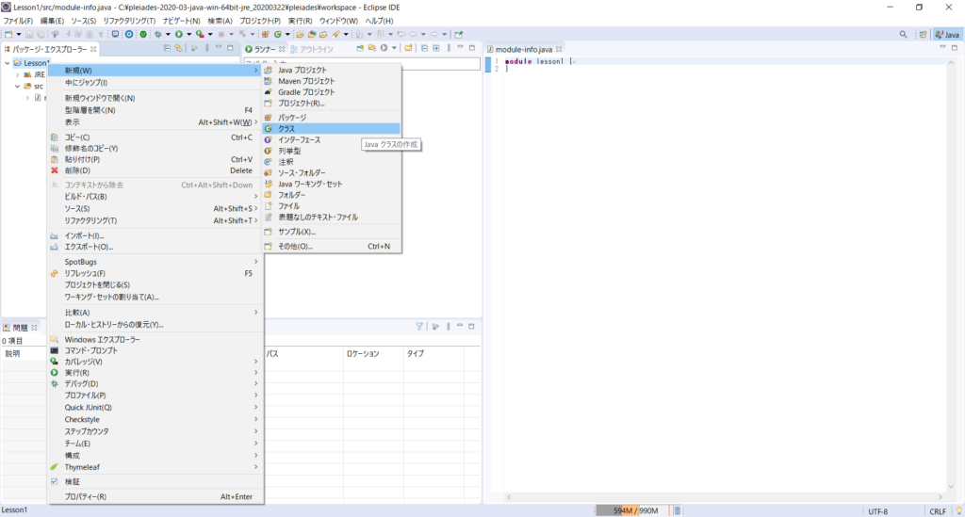Click garbage collector trash icon
The height and width of the screenshot is (517, 965).
point(678,510)
